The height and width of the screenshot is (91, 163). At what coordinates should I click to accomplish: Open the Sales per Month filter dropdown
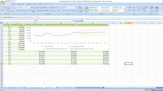(x=24, y=25)
